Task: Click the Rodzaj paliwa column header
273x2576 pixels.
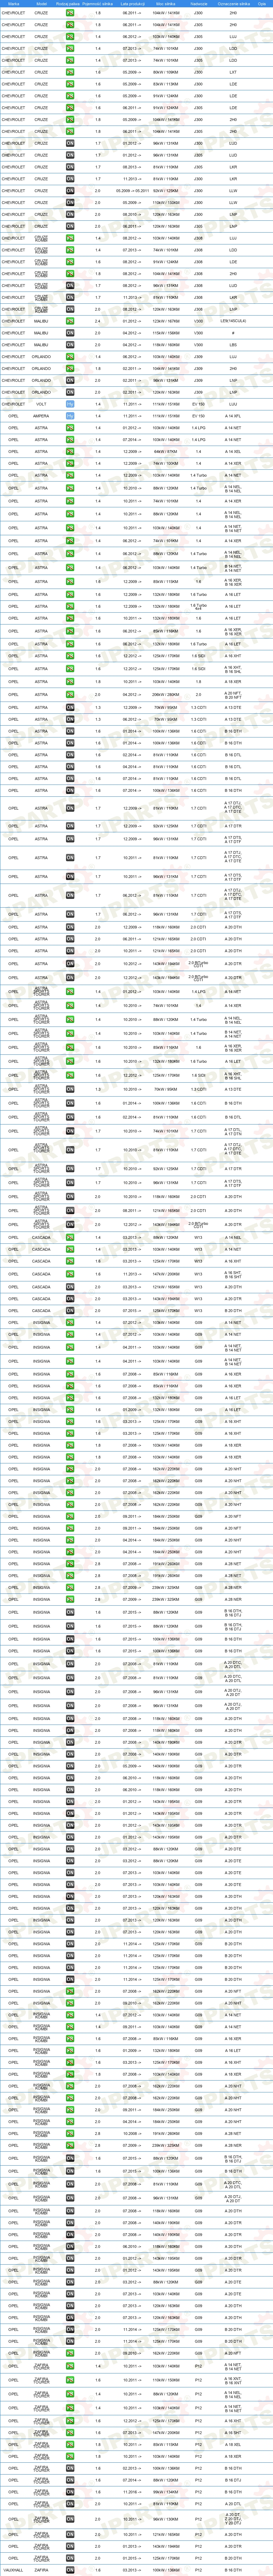Action: point(70,4)
